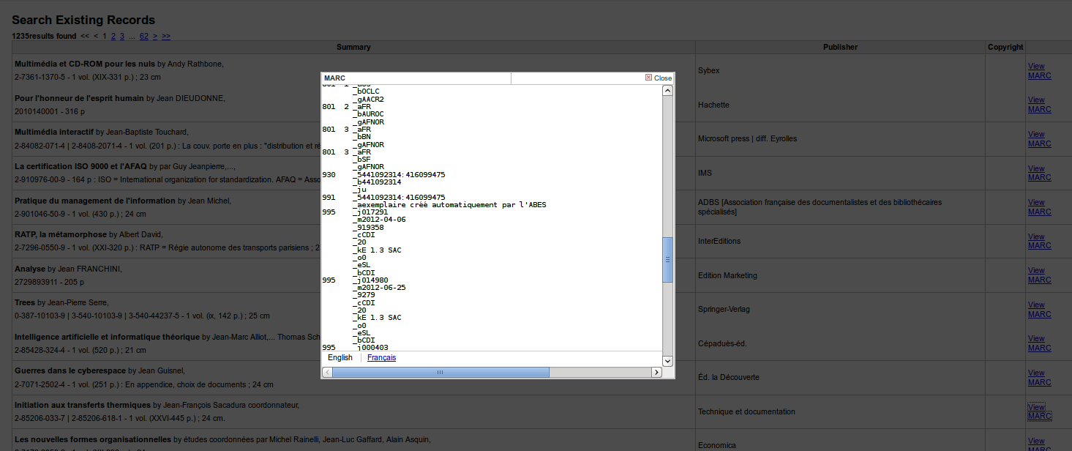Open View link for IMS record

1036,168
